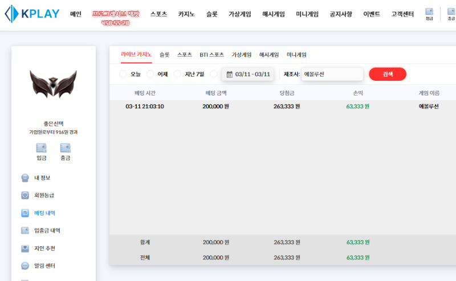Click the 합계 subtotal row label

[145, 242]
